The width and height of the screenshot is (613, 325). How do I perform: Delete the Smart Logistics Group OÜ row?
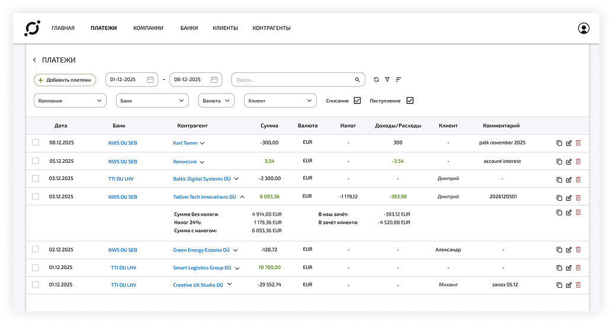click(x=578, y=268)
